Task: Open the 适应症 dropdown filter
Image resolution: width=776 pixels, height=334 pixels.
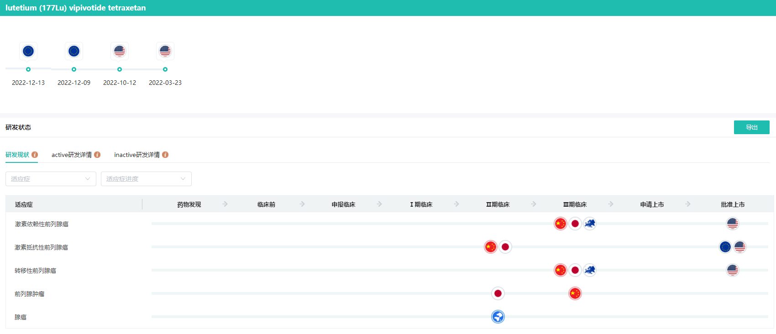Action: [x=51, y=179]
